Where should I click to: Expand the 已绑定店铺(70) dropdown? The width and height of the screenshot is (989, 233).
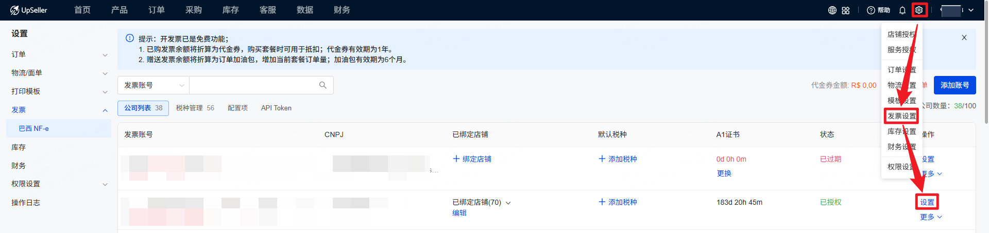[508, 203]
